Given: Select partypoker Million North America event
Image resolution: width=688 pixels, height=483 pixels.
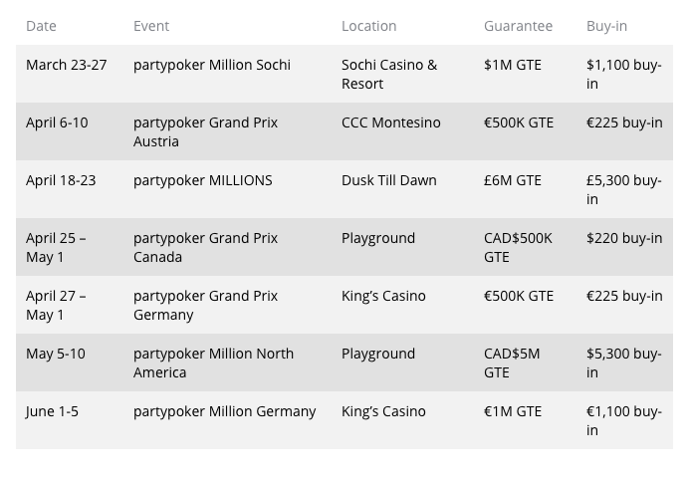Looking at the screenshot, I should [x=213, y=362].
